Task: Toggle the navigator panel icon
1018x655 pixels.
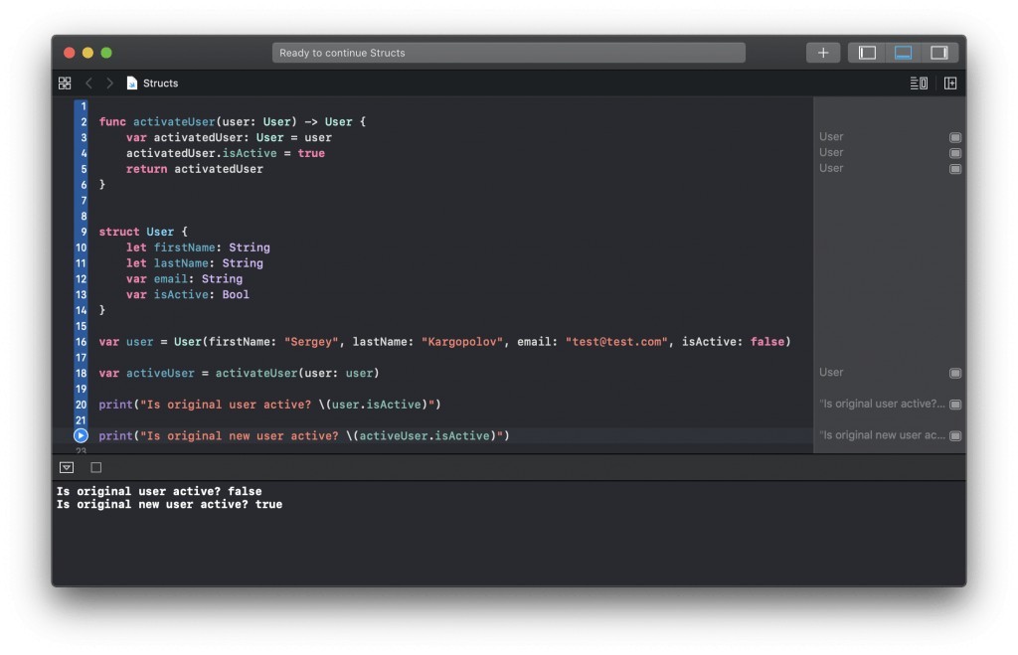Action: (867, 53)
